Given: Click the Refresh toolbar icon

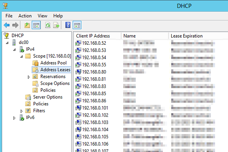Looking at the screenshot, I should (x=48, y=25).
